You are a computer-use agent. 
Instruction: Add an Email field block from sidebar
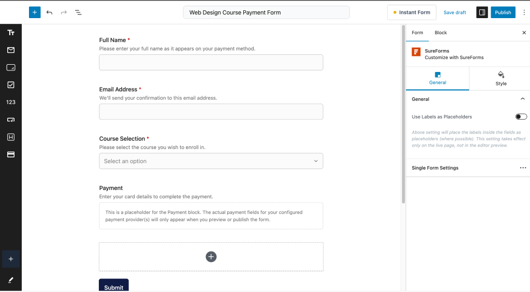click(x=11, y=50)
